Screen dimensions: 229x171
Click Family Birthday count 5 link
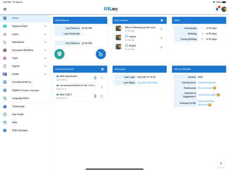click(202, 39)
